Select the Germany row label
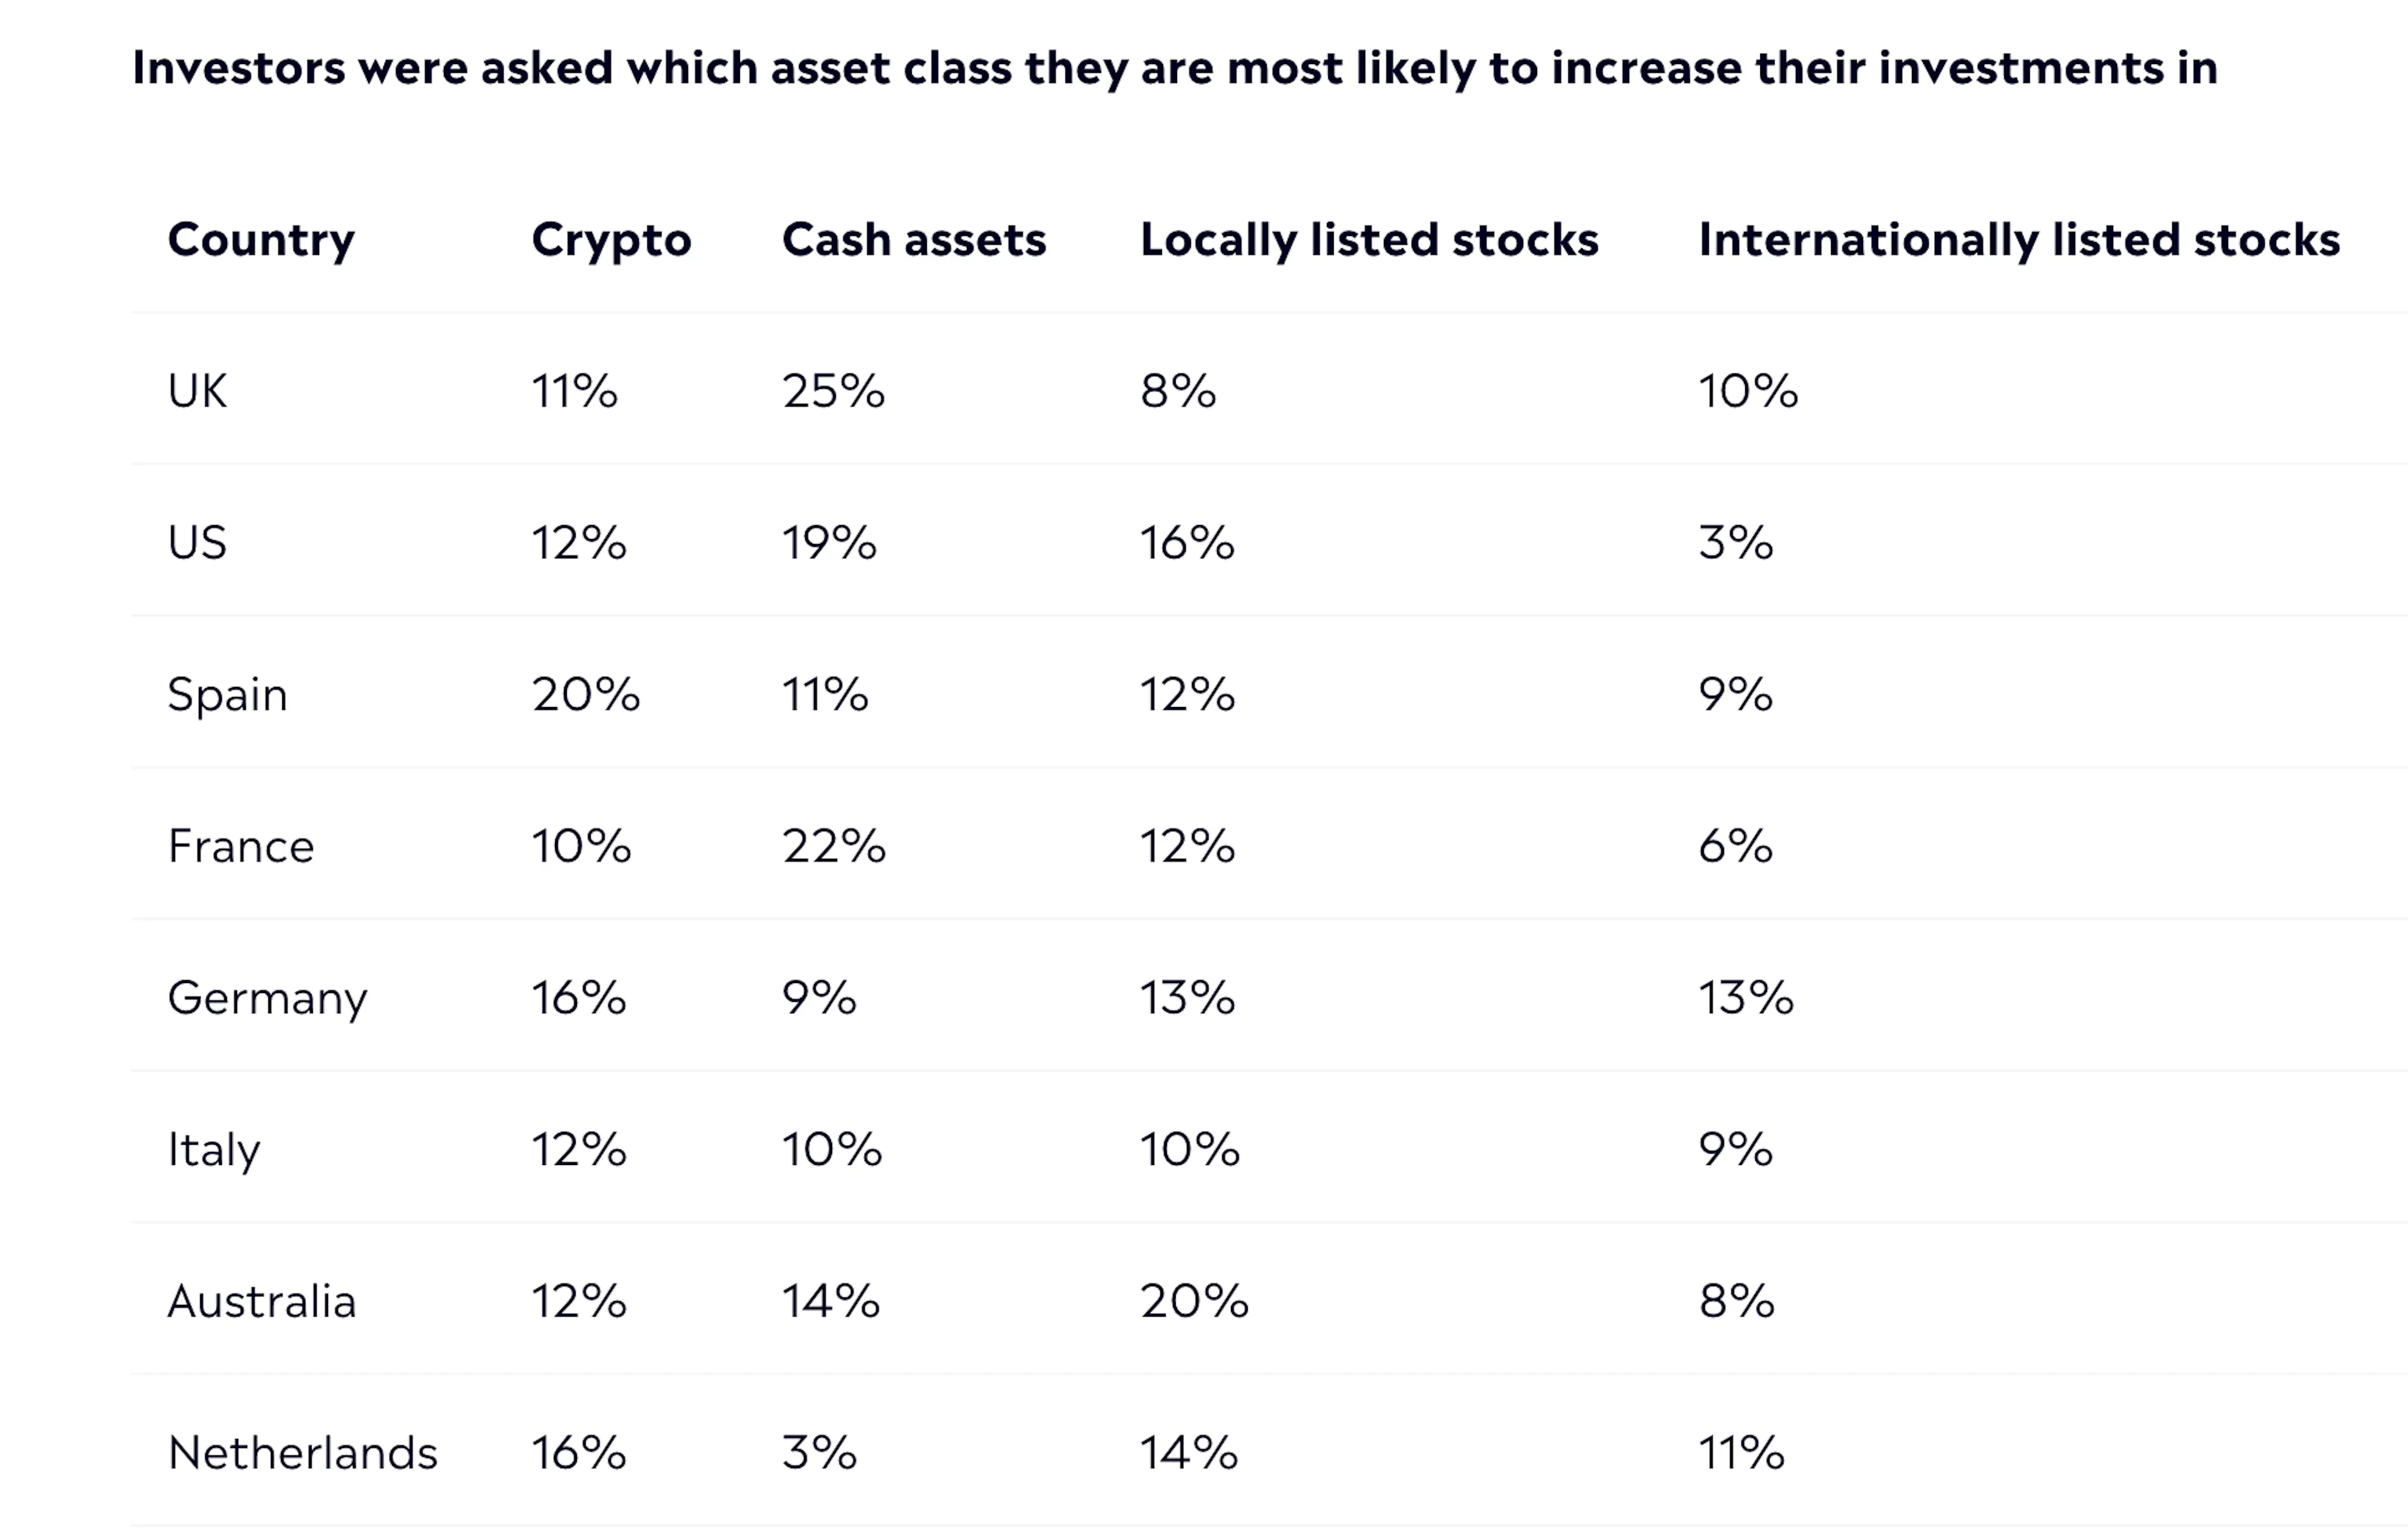Screen dimensions: 2408x1537 (x=267, y=999)
